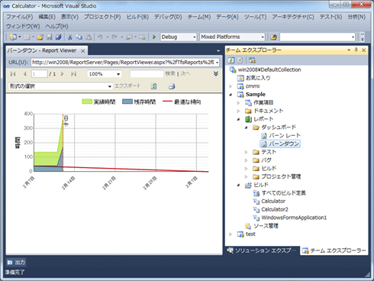The width and height of the screenshot is (374, 281).
Task: Click the Cut toolbar icon
Action: click(70, 37)
